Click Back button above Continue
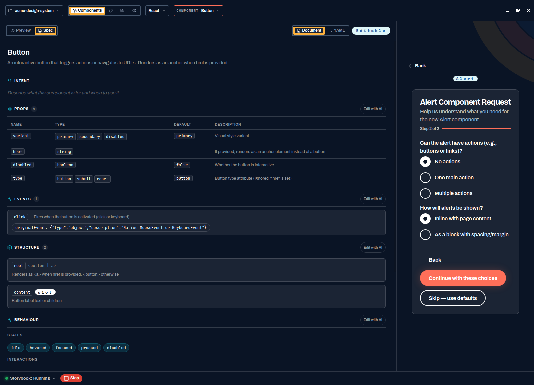 pos(435,260)
